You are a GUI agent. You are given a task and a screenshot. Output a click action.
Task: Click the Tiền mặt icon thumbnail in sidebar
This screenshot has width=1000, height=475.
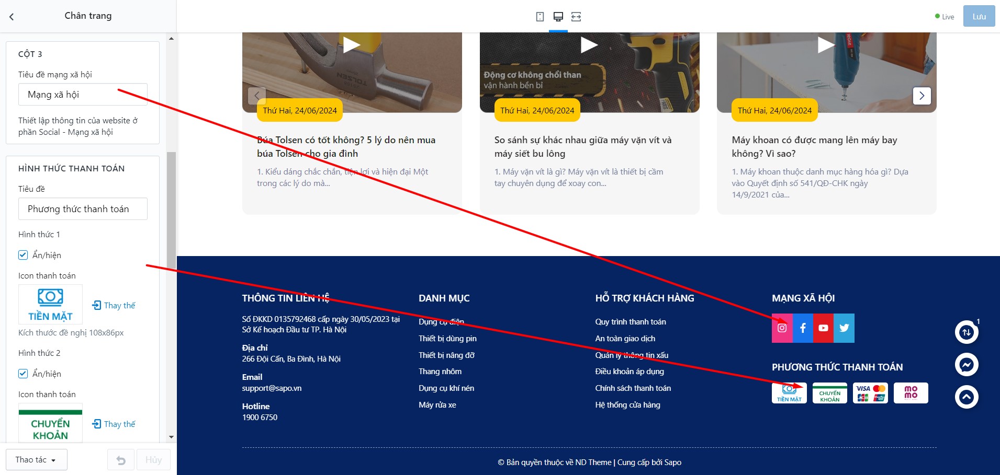pos(50,305)
